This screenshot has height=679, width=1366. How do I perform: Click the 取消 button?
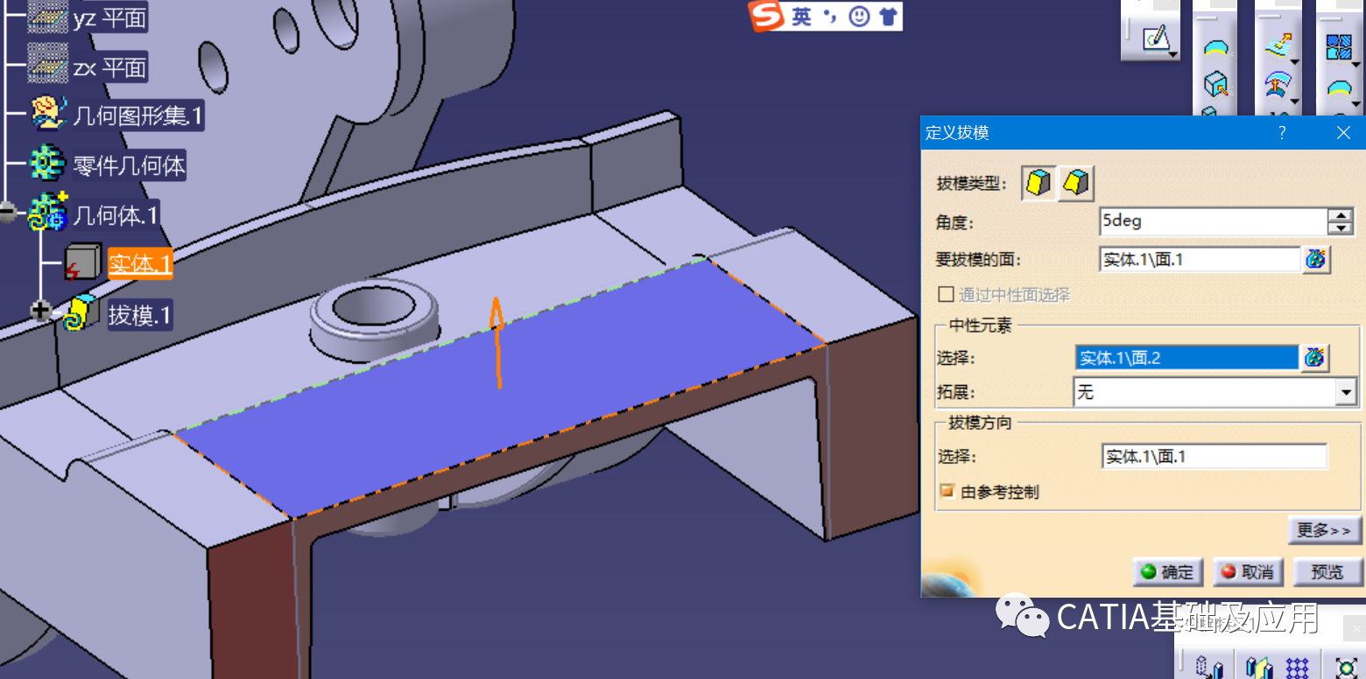1248,572
